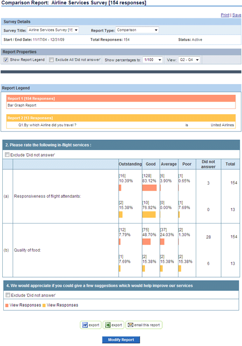Viewport: 242px width, 346px height.
Task: Select the Report 1 legend header
Action: tap(121, 98)
